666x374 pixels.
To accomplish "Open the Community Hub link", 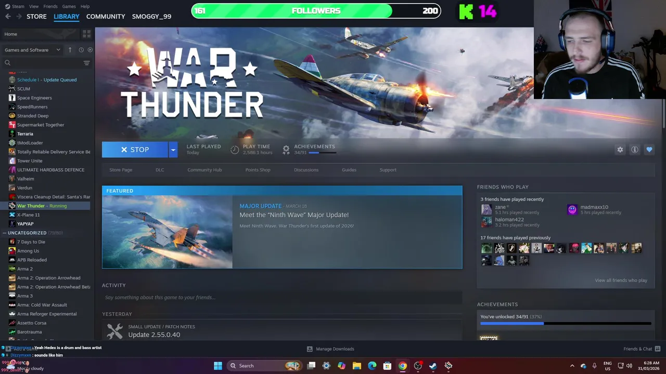I will point(204,170).
